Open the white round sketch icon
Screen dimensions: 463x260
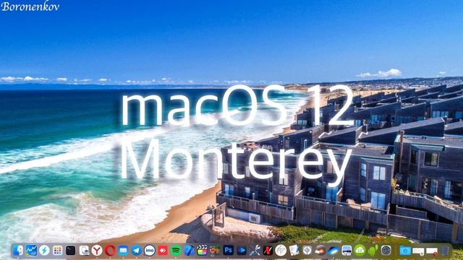(281, 251)
